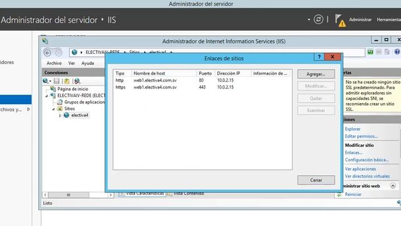Select the ELECTIVAIV-REDE server node
The image size is (401, 226).
pos(81,95)
